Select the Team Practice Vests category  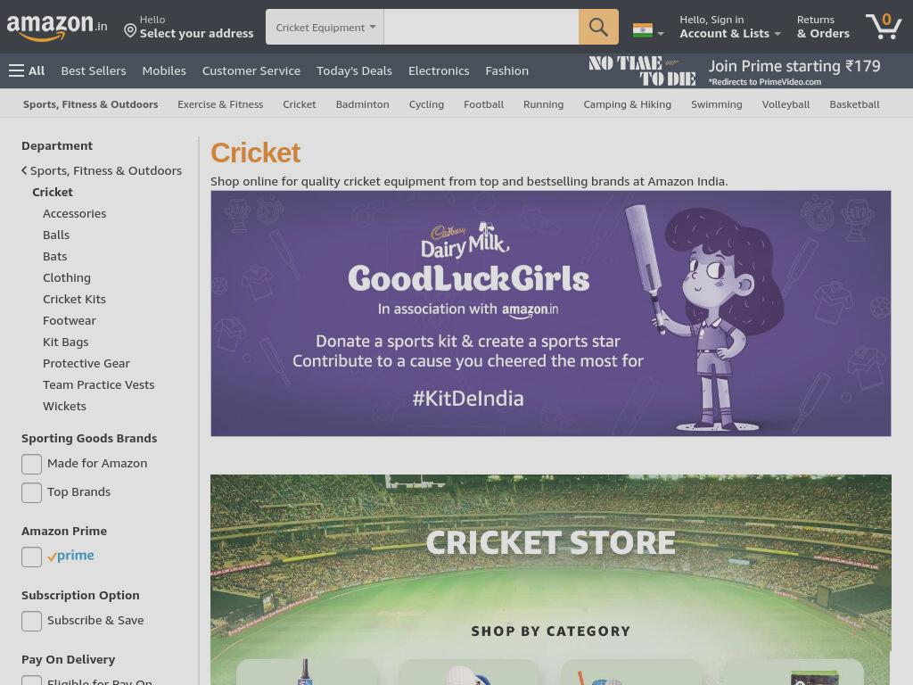pos(98,384)
